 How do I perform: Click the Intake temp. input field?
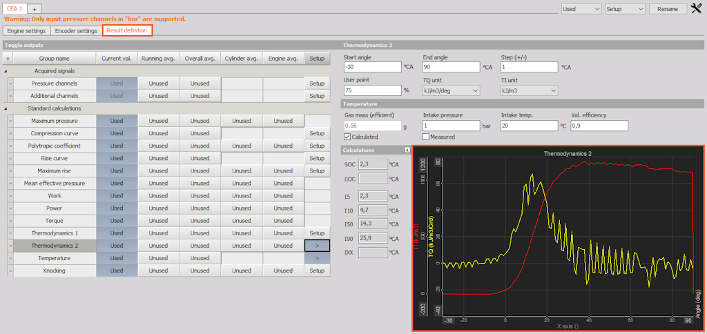[530, 126]
